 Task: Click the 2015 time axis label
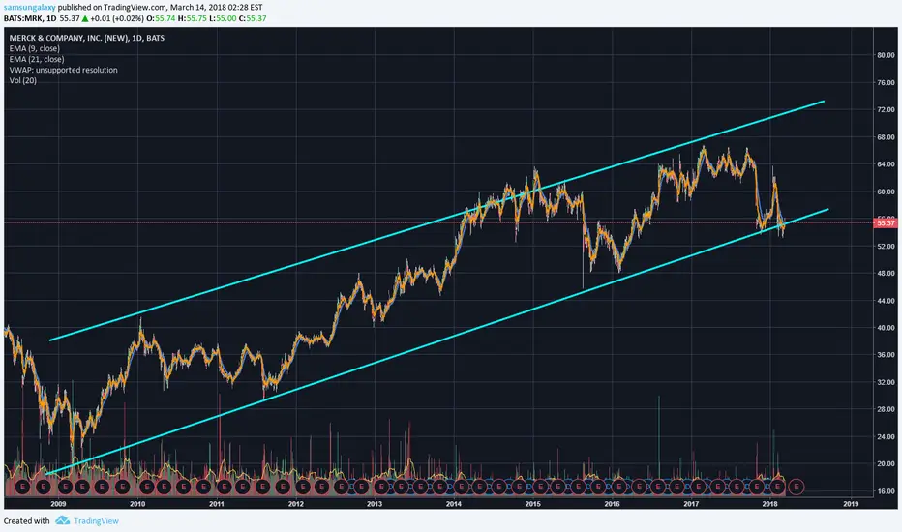click(532, 503)
